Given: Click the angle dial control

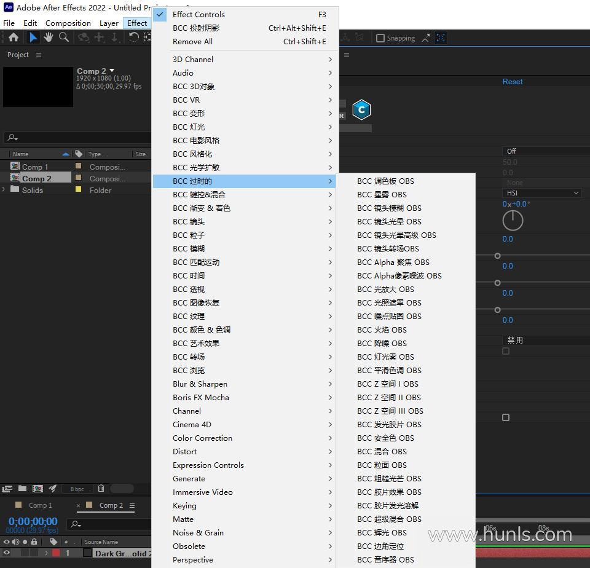Looking at the screenshot, I should (x=513, y=221).
